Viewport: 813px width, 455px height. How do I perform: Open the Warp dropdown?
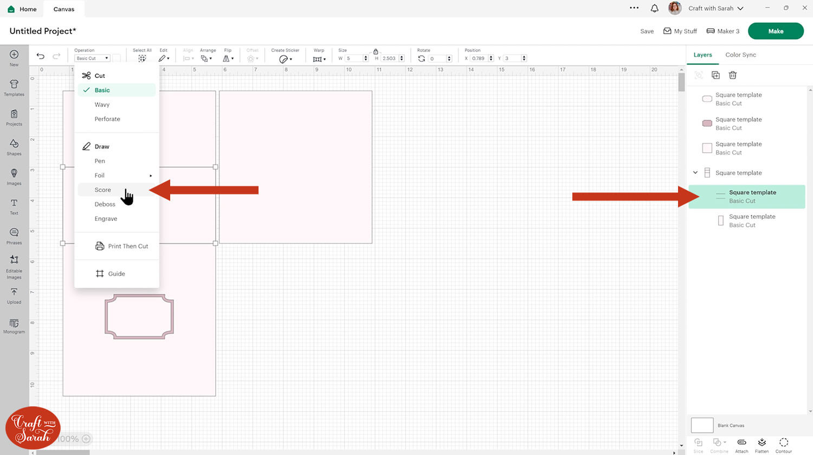pos(319,58)
